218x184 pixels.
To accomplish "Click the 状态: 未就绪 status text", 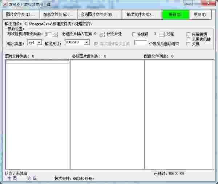I will (x=16, y=173).
